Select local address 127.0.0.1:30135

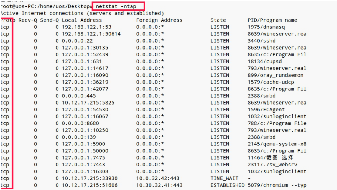85,48
